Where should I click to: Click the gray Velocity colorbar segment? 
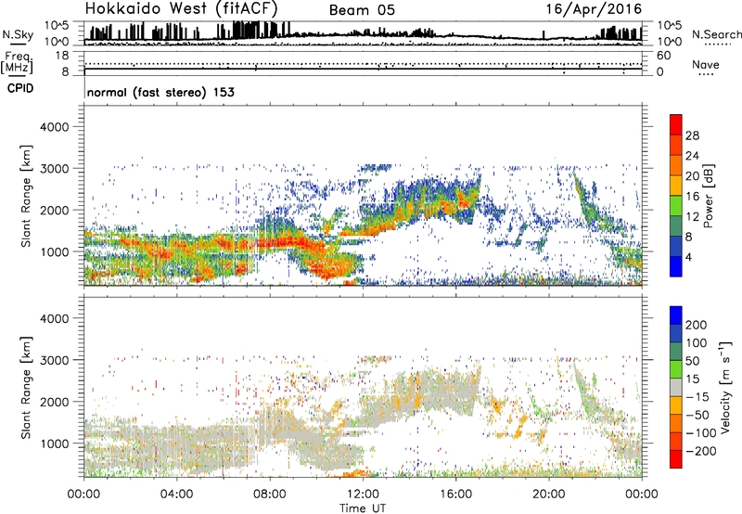(676, 387)
